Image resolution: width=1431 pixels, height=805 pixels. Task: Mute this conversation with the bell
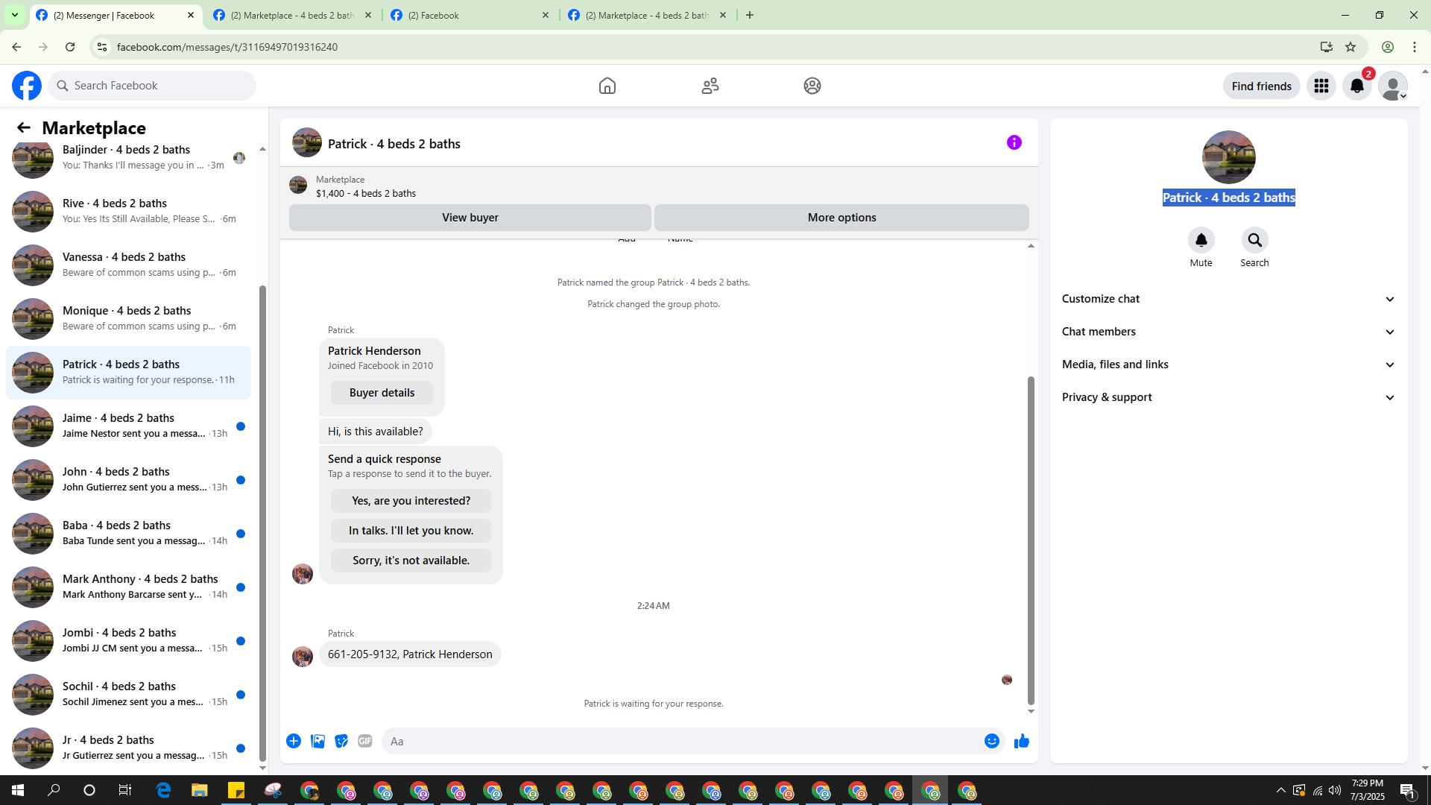pyautogui.click(x=1201, y=240)
